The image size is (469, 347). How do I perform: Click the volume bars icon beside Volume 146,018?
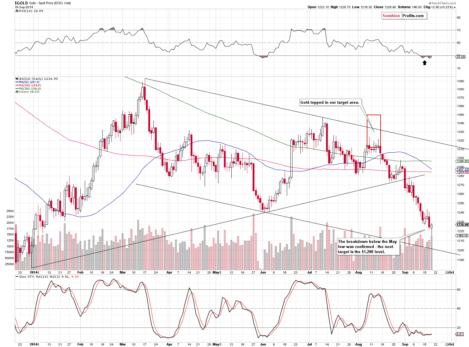(x=16, y=92)
